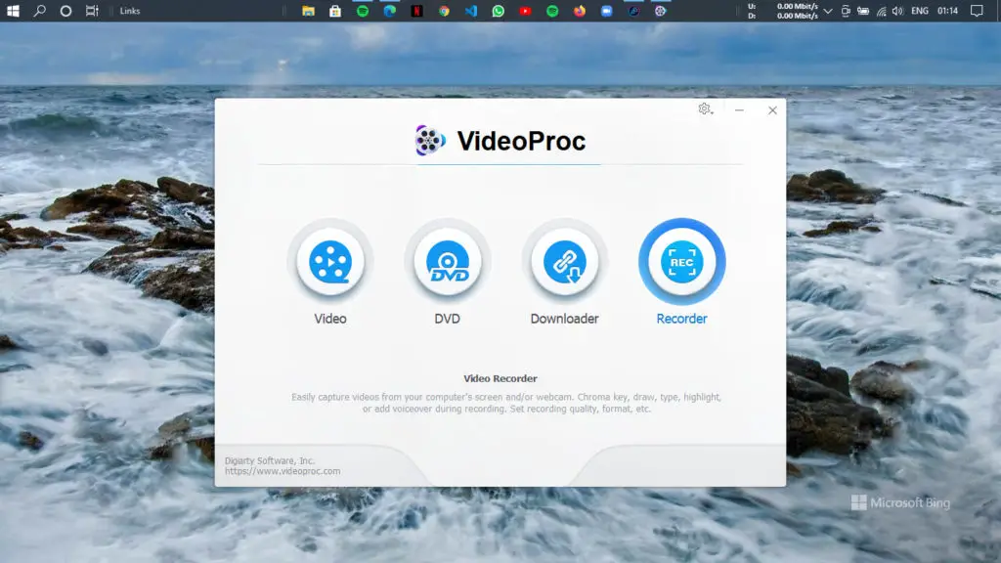Open the DVD conversion module
This screenshot has height=563, width=1001.
tap(448, 262)
